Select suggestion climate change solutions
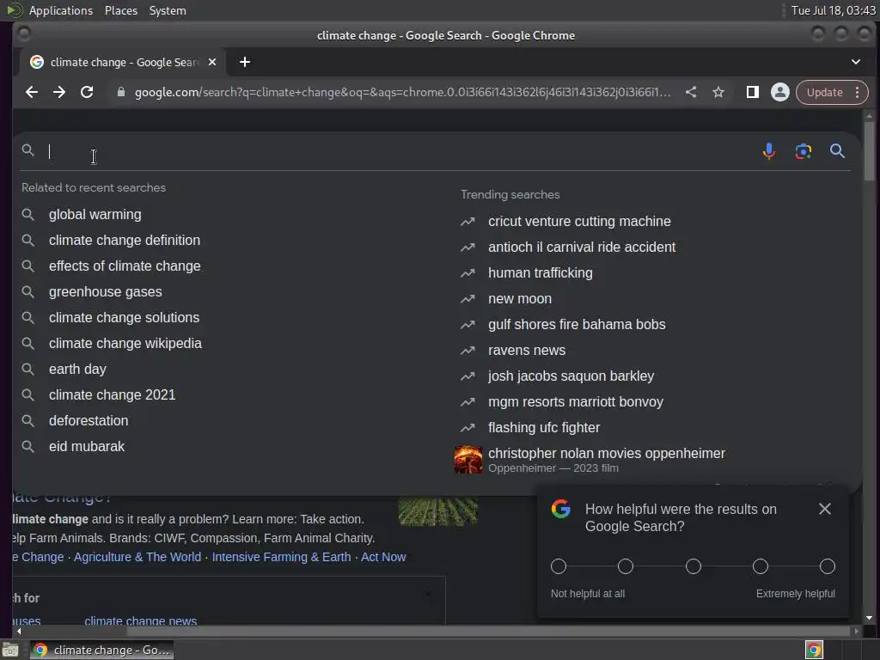Screen dimensions: 880x660 pyautogui.click(x=124, y=318)
